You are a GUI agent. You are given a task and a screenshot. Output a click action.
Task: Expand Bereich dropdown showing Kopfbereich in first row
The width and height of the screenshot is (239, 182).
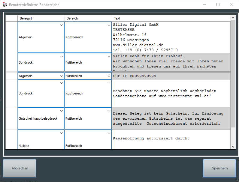coord(109,25)
